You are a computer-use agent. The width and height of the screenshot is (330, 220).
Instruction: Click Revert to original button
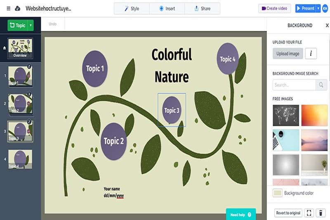288,213
